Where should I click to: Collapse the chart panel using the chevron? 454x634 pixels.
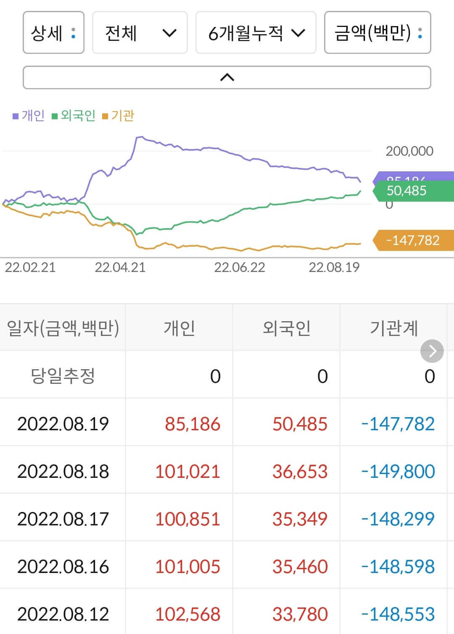pyautogui.click(x=227, y=77)
